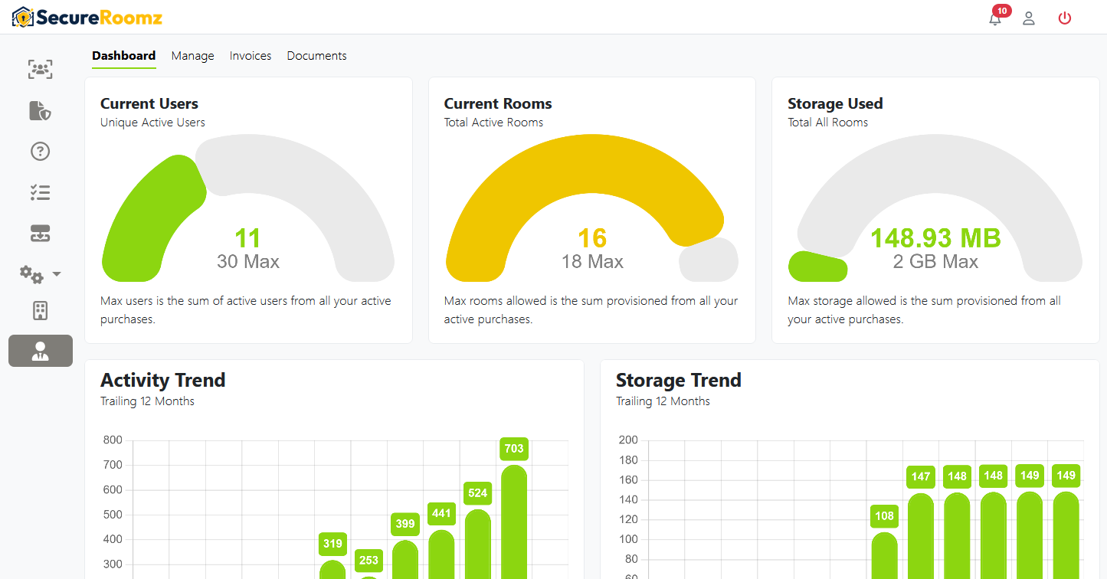The width and height of the screenshot is (1107, 579).
Task: Open the sidebar document shield icon
Action: (40, 110)
